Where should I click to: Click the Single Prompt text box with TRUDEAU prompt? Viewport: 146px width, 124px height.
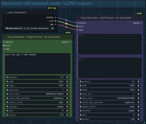pyautogui.click(x=37, y=64)
